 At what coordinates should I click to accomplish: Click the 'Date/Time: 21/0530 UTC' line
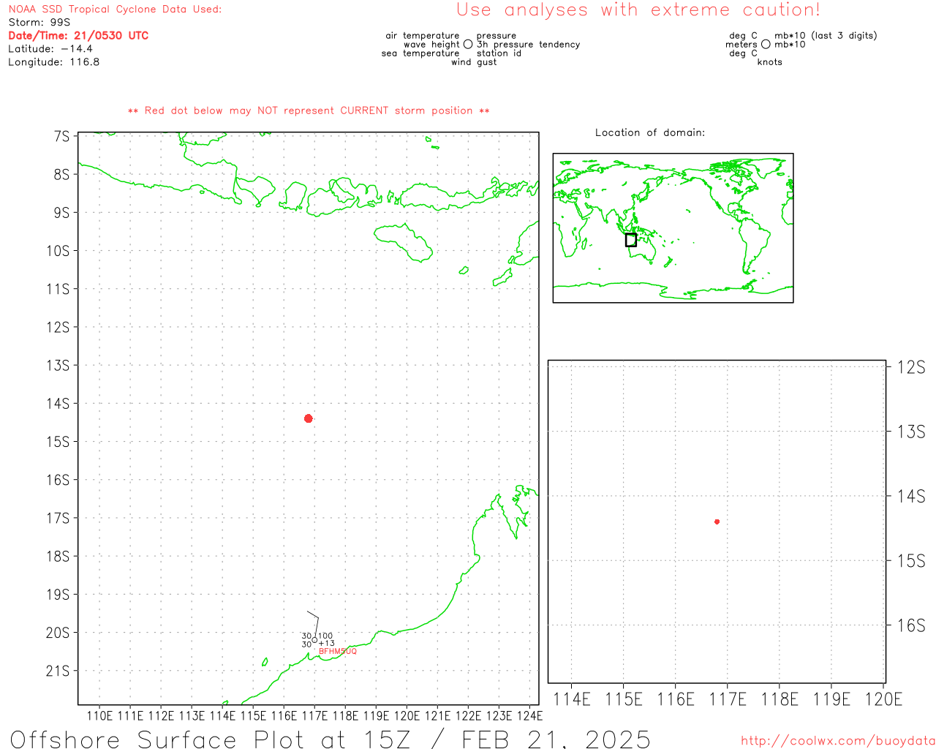click(78, 36)
